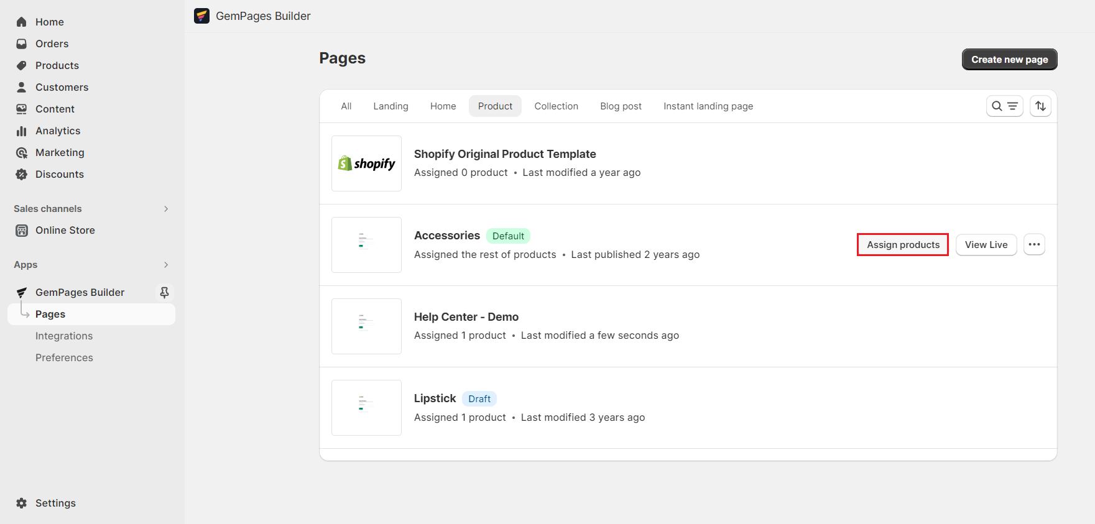Click the Online Store icon
Screen dimensions: 1095x524
[x=22, y=231]
